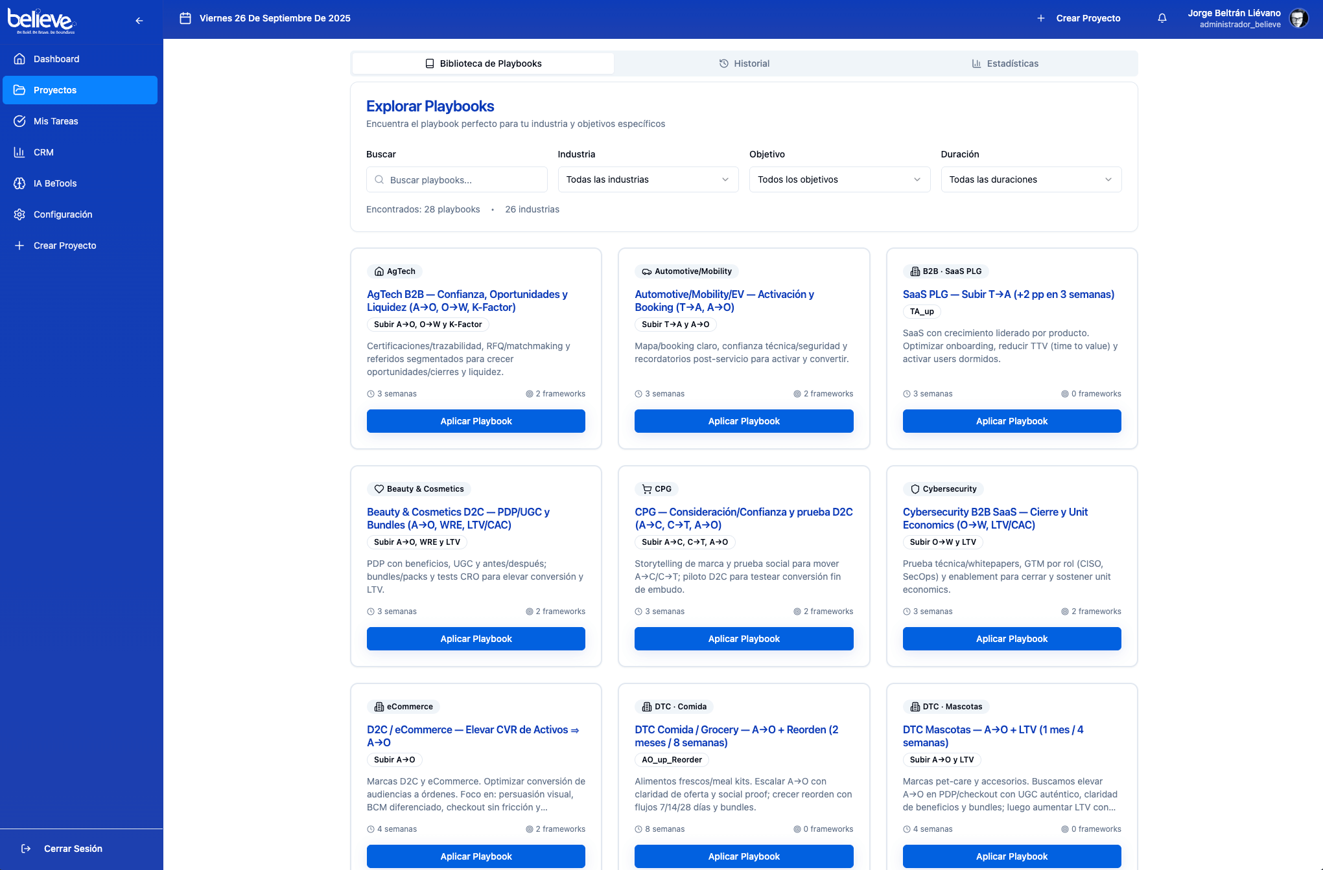Click the Configuración gear icon
Viewport: 1323px width, 870px height.
(19, 214)
